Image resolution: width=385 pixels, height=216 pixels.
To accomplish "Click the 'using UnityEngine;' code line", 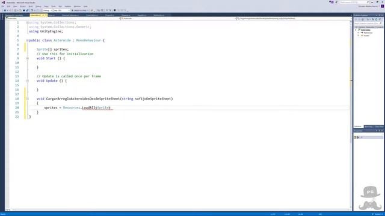I will 46,31.
